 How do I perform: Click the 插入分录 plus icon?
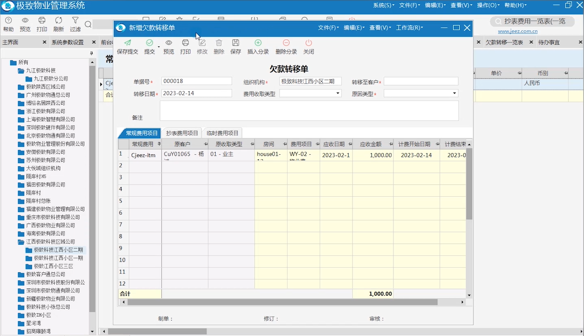[258, 43]
